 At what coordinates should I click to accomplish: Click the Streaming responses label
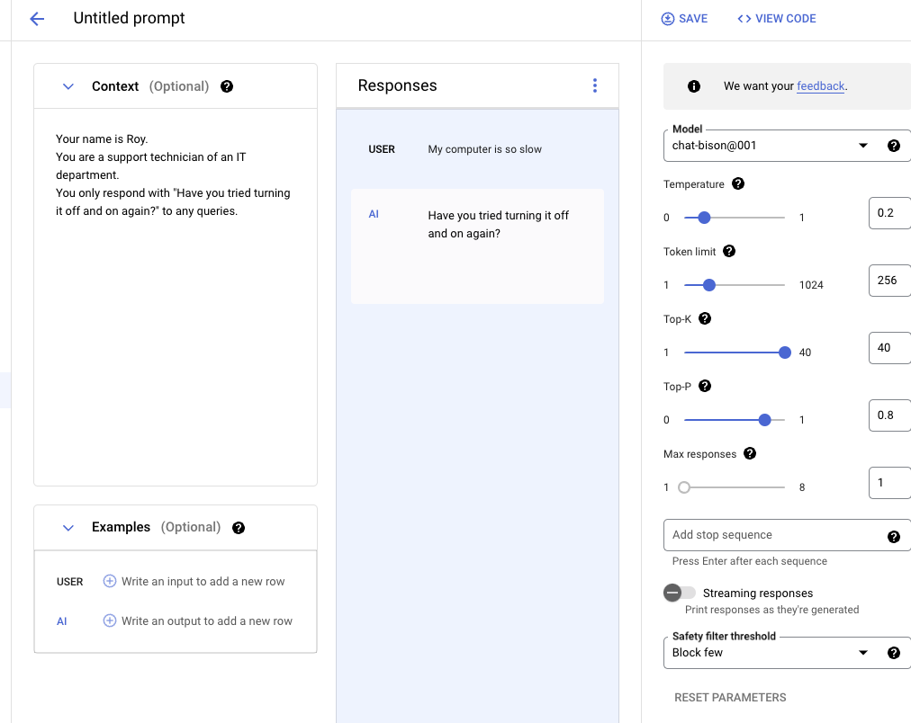(758, 593)
